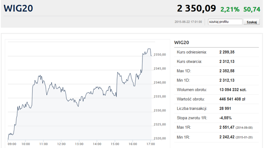
Task: Click the Max 1R date 2014-09-08
Action: click(244, 128)
